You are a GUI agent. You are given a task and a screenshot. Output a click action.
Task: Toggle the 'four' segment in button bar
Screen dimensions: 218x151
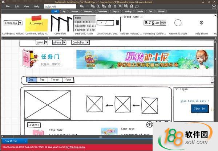pyautogui.click(x=68, y=80)
